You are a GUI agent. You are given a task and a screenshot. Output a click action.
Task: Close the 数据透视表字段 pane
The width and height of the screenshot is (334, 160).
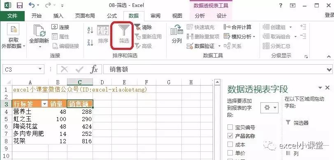327,88
